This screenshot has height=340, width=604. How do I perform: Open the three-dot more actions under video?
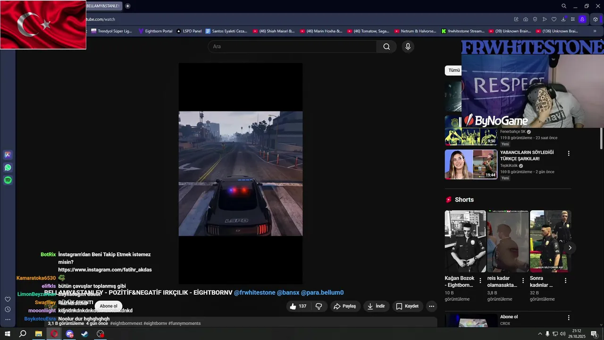431,306
